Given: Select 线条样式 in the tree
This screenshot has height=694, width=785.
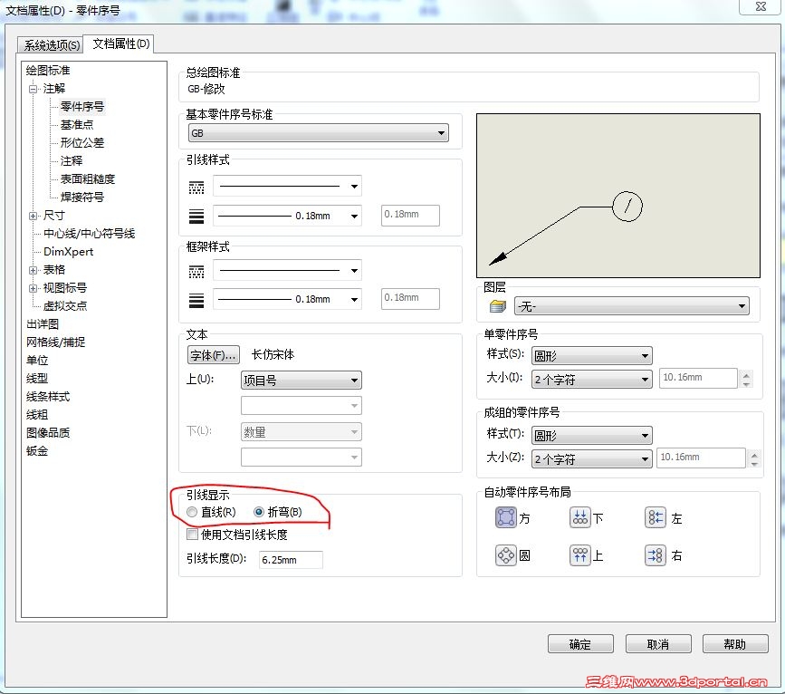Looking at the screenshot, I should 48,396.
